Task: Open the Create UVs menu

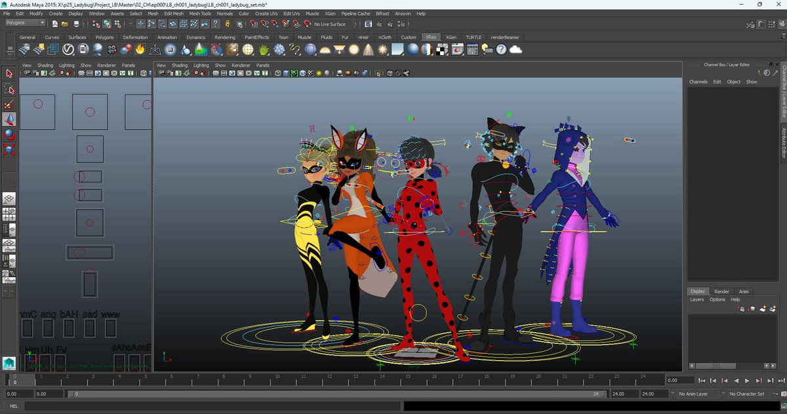Action: pyautogui.click(x=265, y=13)
